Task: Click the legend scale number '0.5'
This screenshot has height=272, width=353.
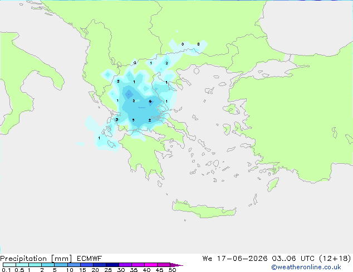Action: [x=19, y=270]
